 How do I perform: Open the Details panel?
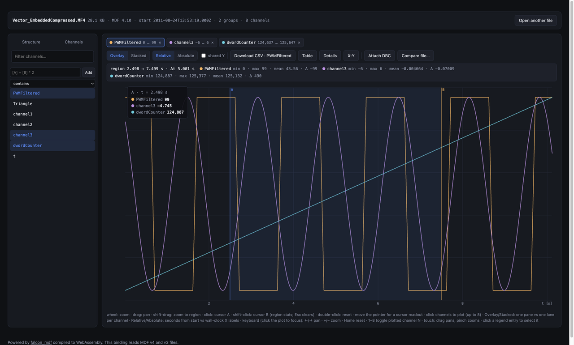[330, 55]
